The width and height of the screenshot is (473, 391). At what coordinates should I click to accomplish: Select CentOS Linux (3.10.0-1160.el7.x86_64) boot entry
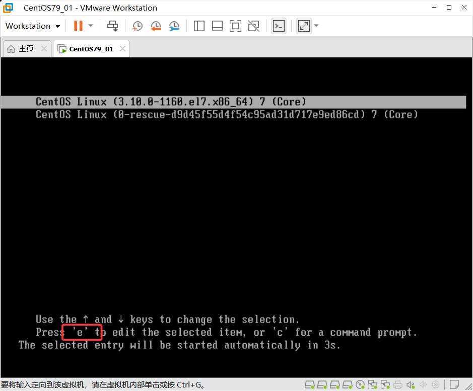point(233,102)
